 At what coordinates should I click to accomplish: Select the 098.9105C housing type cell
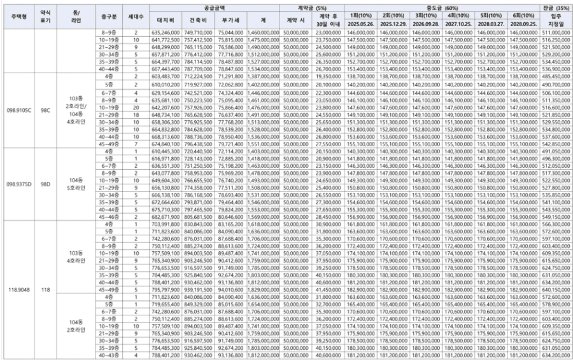tap(18, 110)
